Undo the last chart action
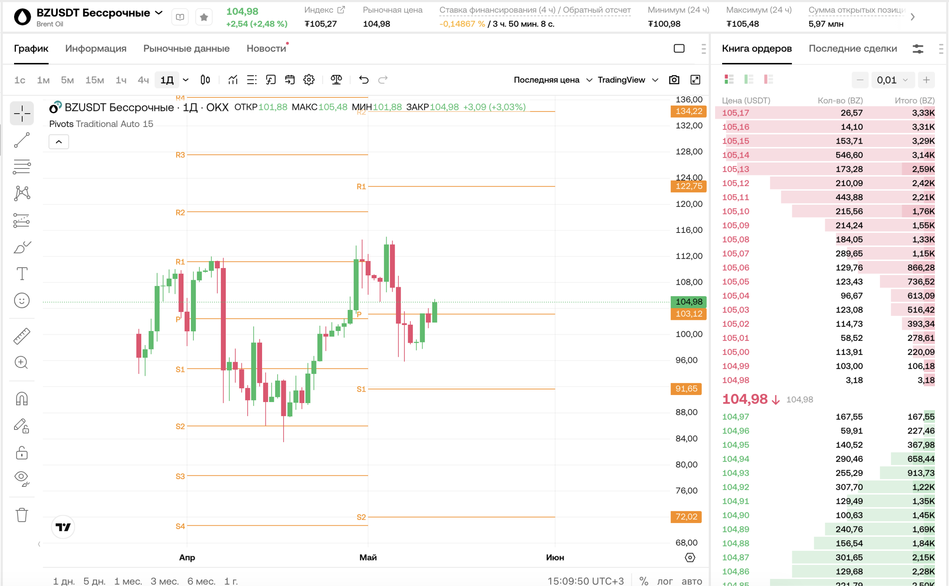Image resolution: width=949 pixels, height=586 pixels. (x=364, y=80)
